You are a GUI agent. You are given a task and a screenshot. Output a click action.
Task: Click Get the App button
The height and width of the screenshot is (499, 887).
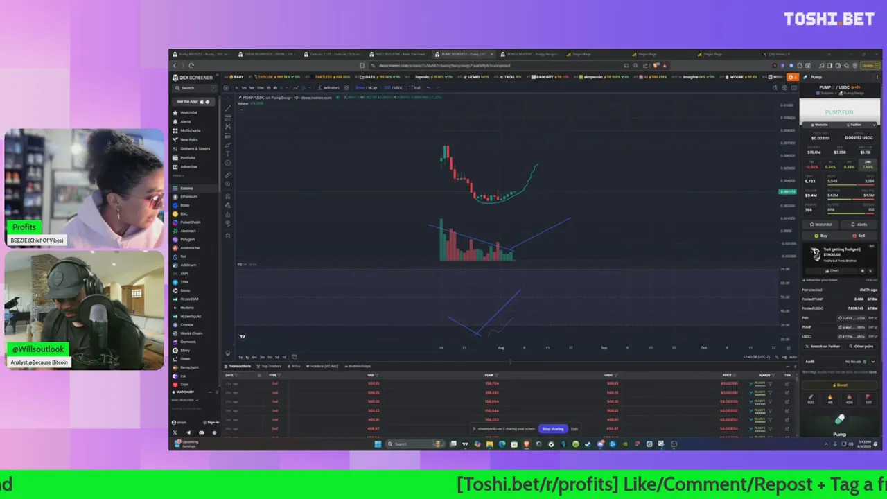click(x=193, y=101)
